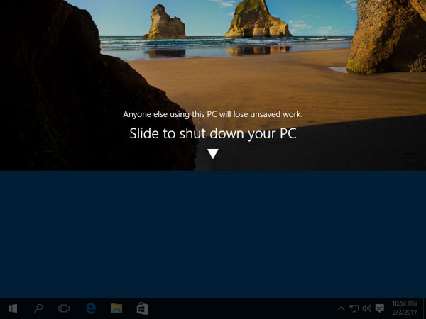This screenshot has height=319, width=426.
Task: Open taskbar search magnifier
Action: (38, 308)
